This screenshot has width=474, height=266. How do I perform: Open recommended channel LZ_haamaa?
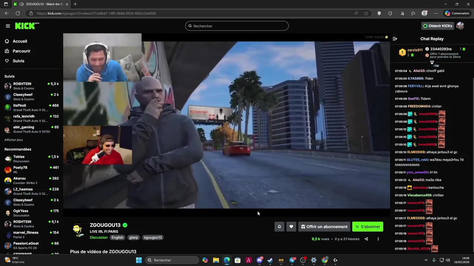click(31, 191)
